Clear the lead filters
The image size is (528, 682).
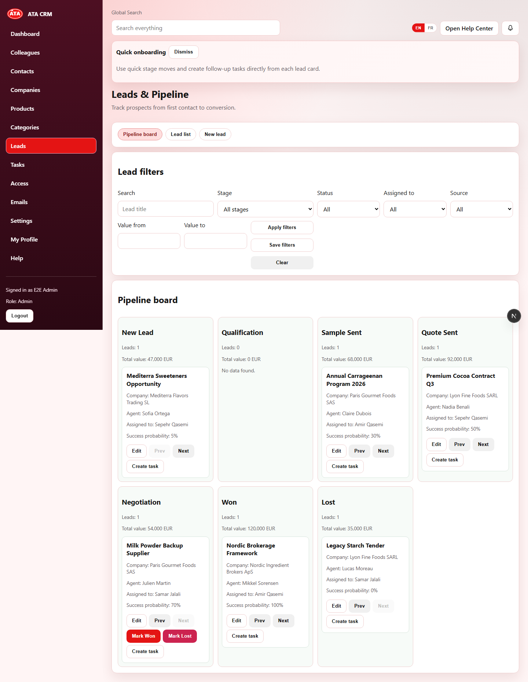[282, 263]
